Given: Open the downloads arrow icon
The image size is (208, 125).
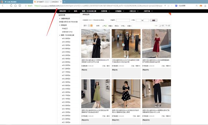Looking at the screenshot, I should click(205, 6).
